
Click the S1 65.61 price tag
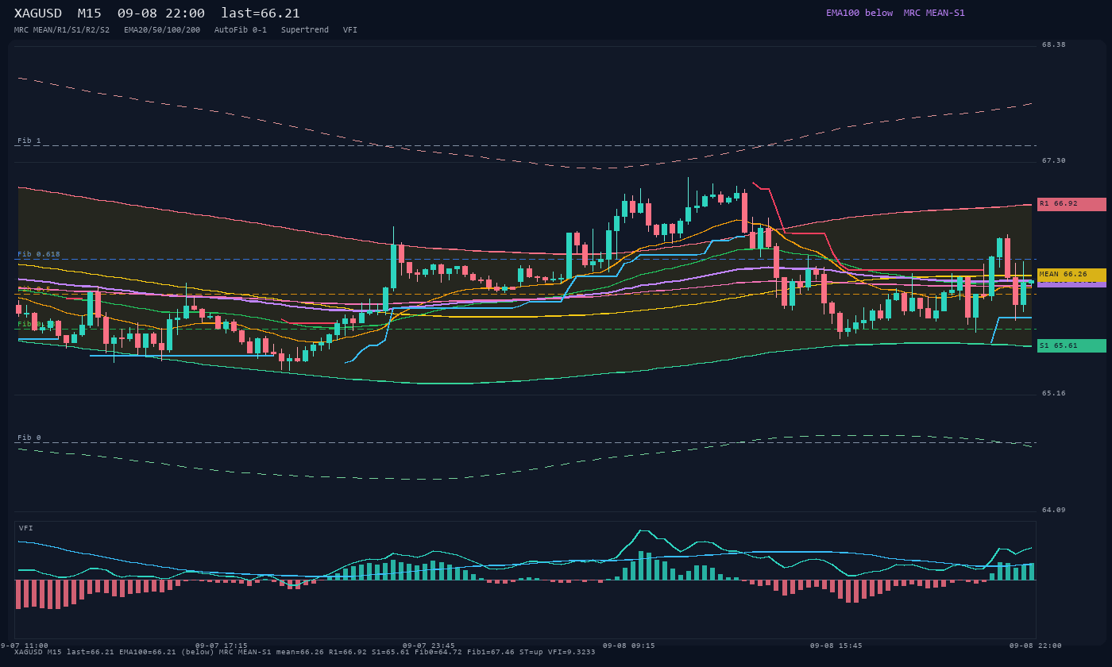pyautogui.click(x=1071, y=345)
